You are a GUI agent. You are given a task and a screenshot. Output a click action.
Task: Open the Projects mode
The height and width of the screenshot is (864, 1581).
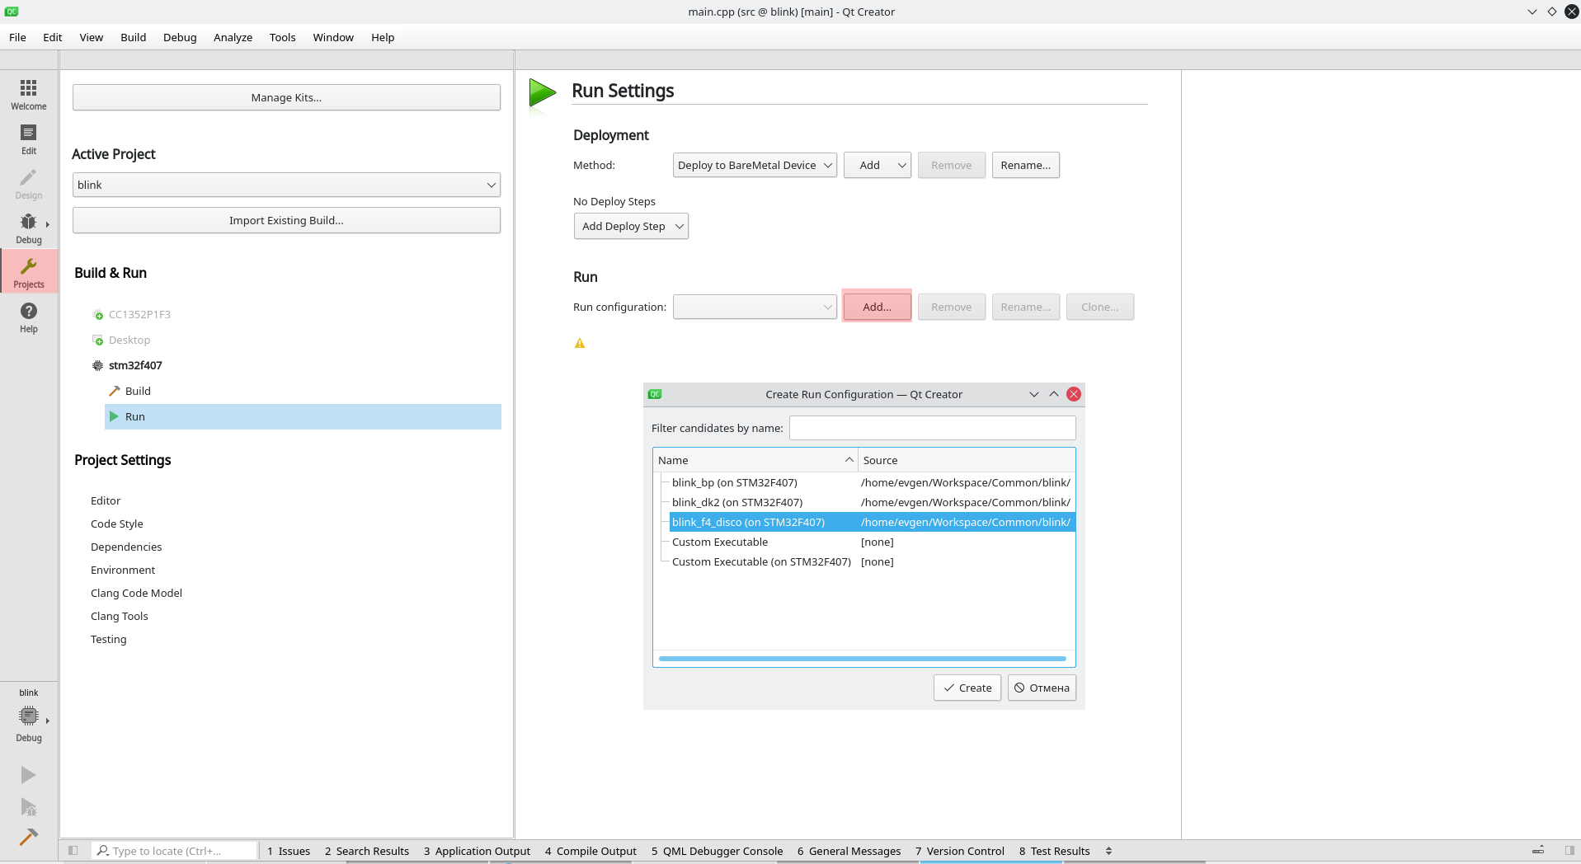[29, 272]
